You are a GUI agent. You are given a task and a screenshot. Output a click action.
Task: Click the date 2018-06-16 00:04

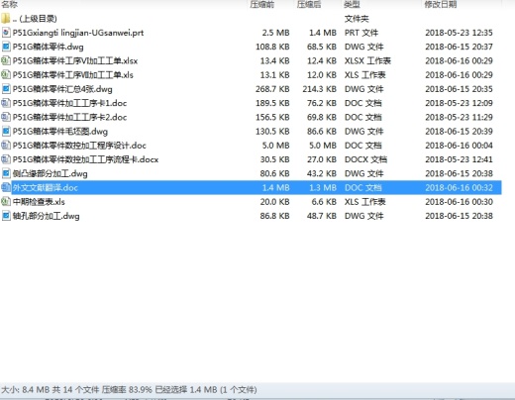click(x=459, y=146)
